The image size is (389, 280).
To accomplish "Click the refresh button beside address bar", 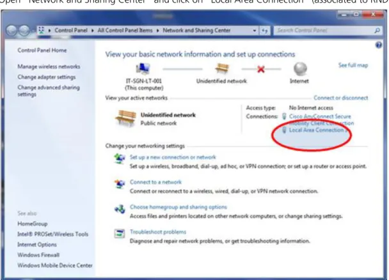I will coord(265,31).
